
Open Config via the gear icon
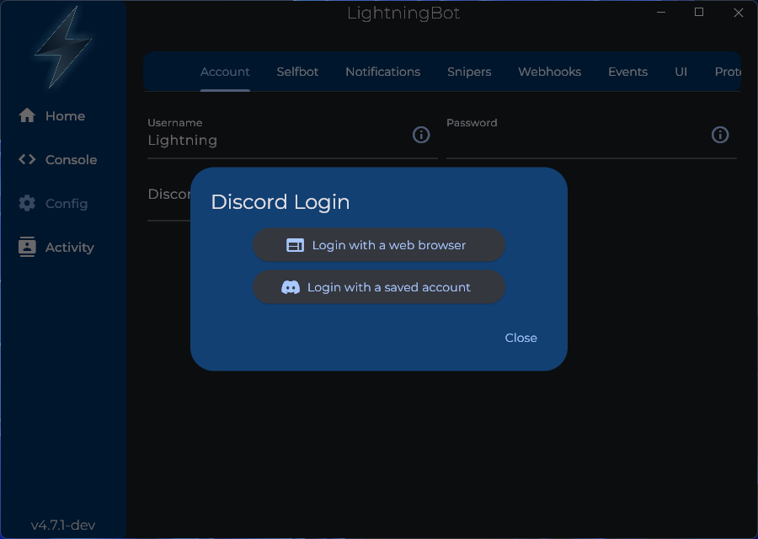pyautogui.click(x=26, y=203)
